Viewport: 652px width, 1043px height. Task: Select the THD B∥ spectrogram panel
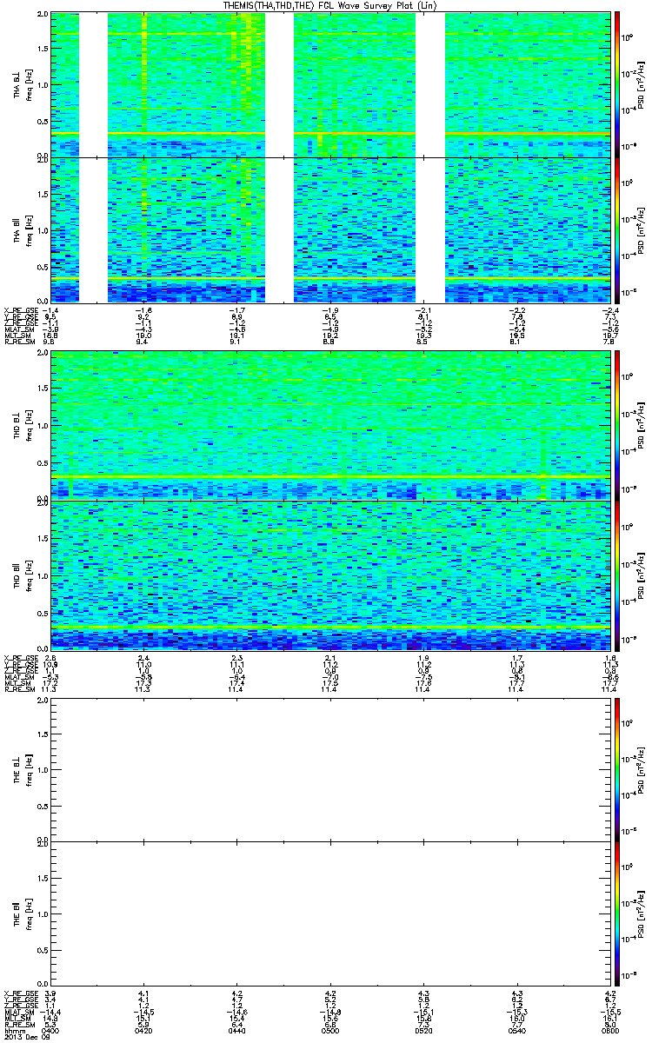point(332,575)
